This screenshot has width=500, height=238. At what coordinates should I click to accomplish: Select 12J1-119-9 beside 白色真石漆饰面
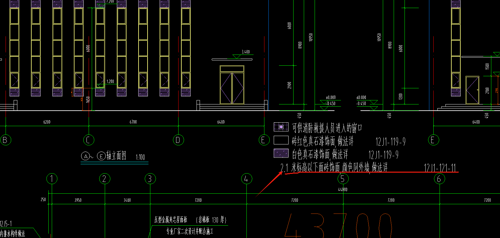point(383,155)
